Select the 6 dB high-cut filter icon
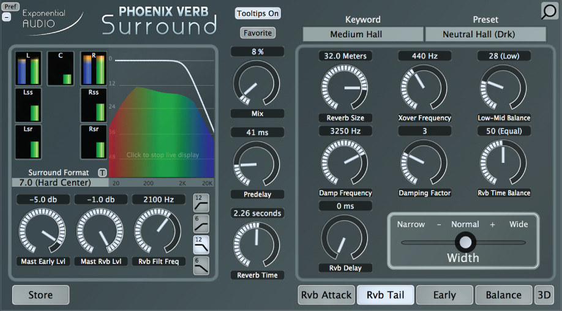Image resolution: width=562 pixels, height=311 pixels. coord(201,266)
